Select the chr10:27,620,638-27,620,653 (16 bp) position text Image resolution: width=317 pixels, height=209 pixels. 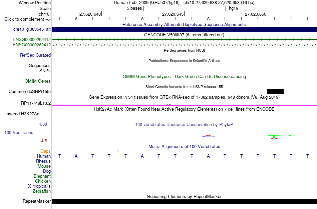[x=219, y=3]
